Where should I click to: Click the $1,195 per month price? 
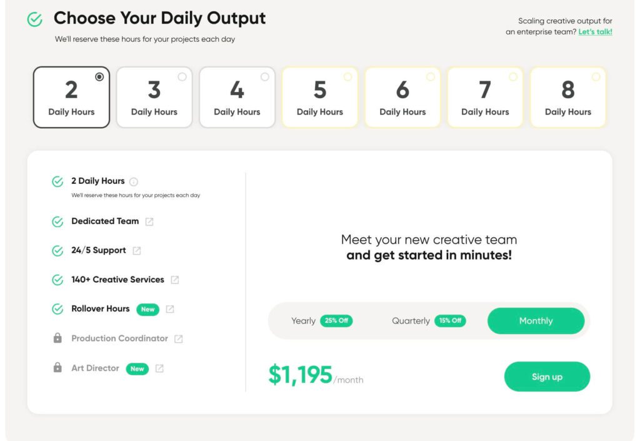point(316,375)
